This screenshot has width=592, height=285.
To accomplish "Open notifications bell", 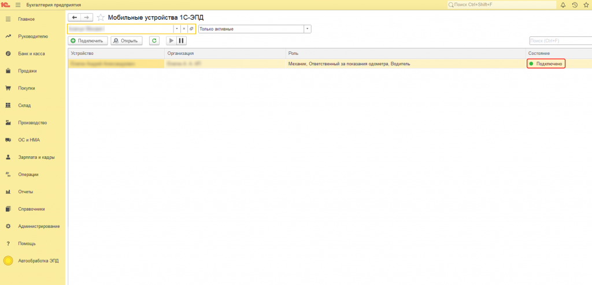I will [x=563, y=5].
